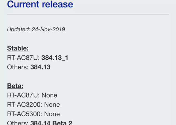Screen dimensions: 176x125
Task: Click the underlined Stable heading
Action: click(x=18, y=48)
